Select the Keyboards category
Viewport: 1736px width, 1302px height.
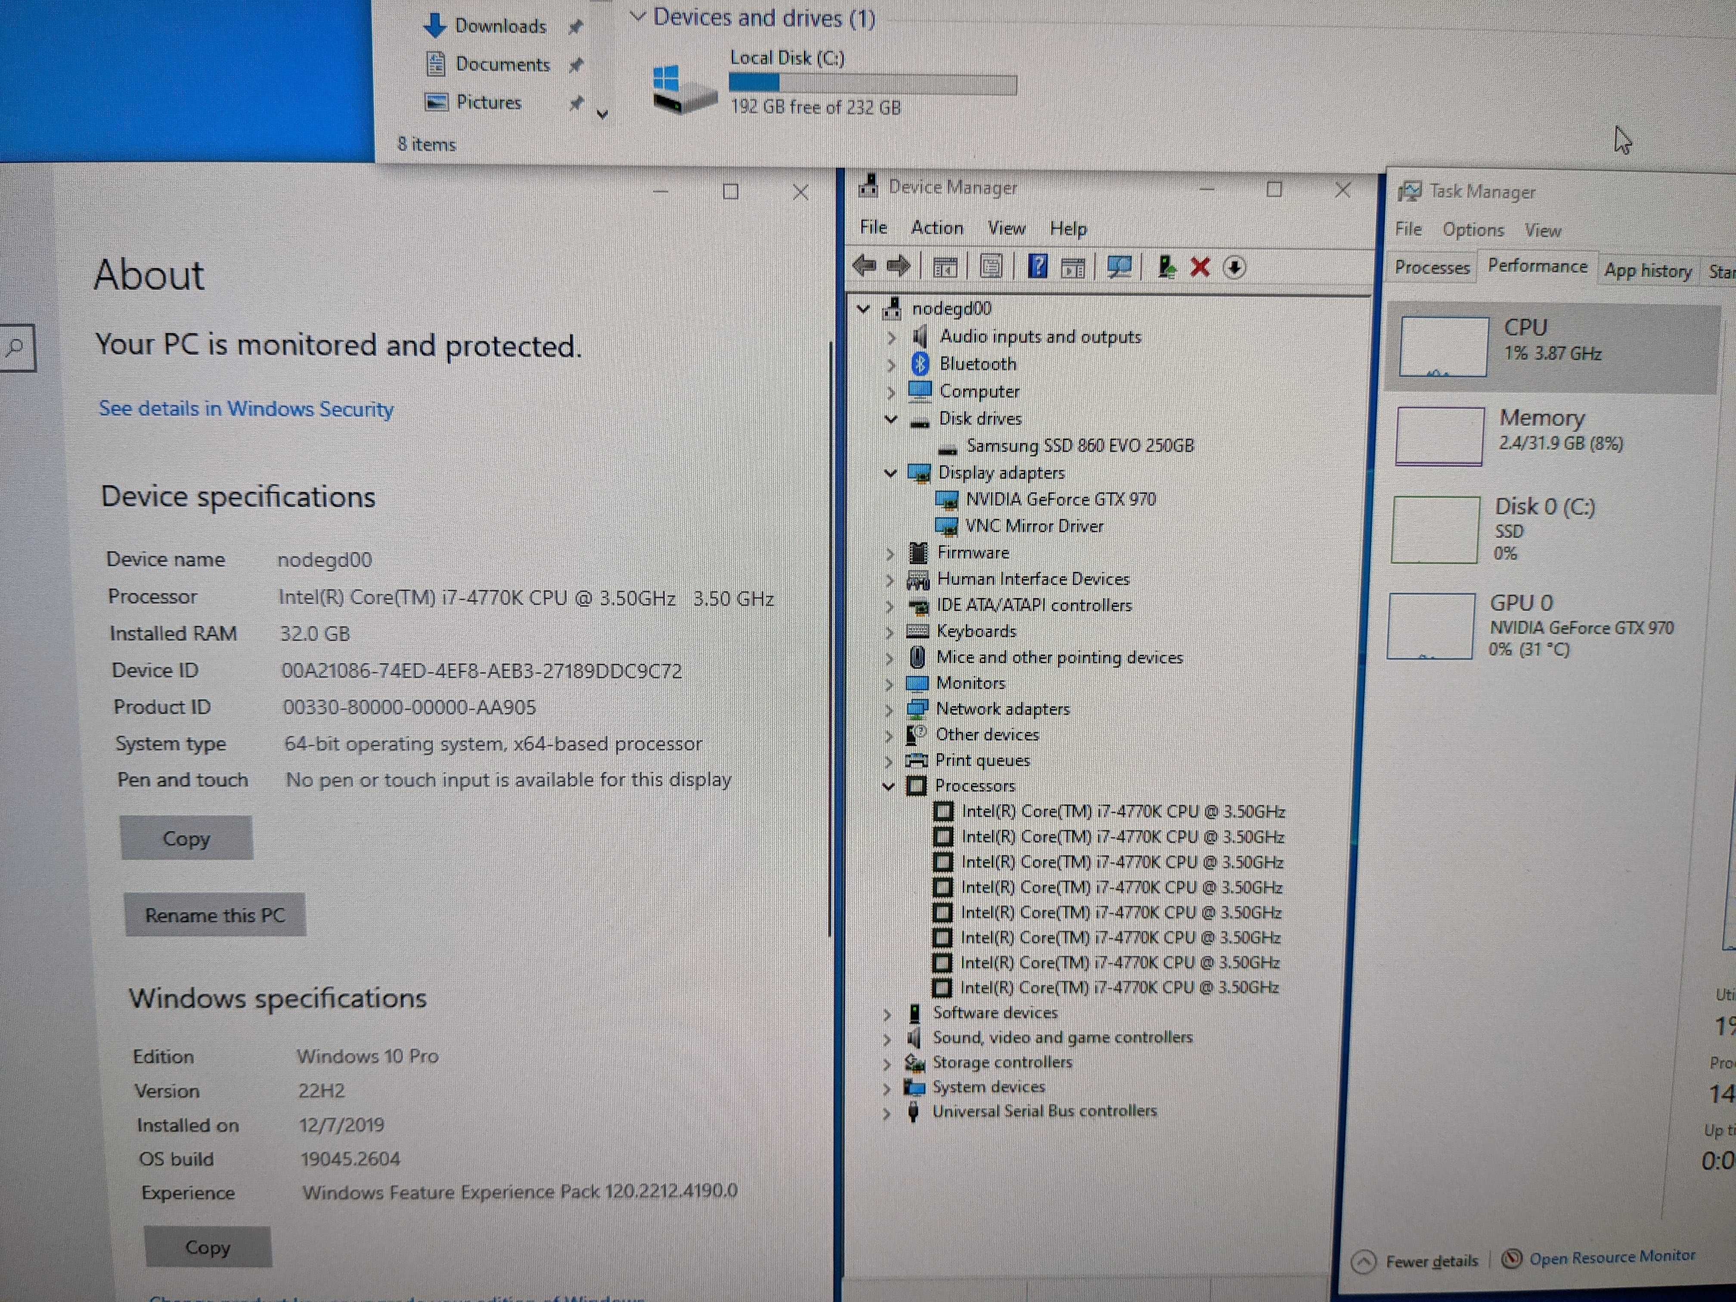[x=976, y=631]
